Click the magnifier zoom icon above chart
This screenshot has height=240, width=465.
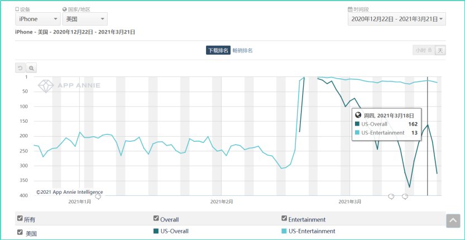tap(31, 68)
